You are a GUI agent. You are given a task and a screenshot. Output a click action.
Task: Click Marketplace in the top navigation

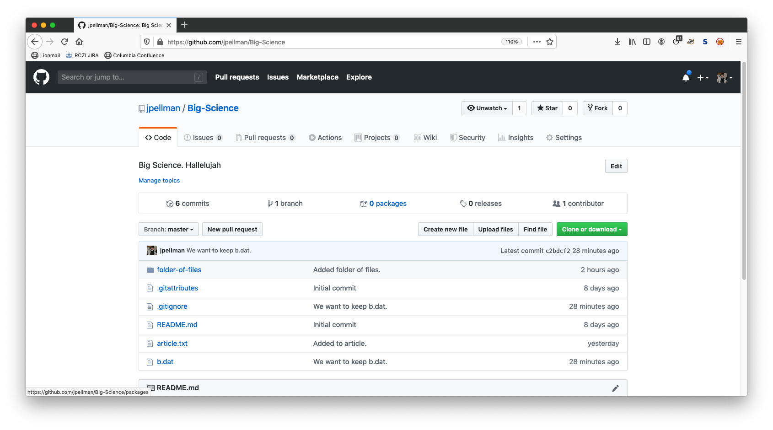317,77
